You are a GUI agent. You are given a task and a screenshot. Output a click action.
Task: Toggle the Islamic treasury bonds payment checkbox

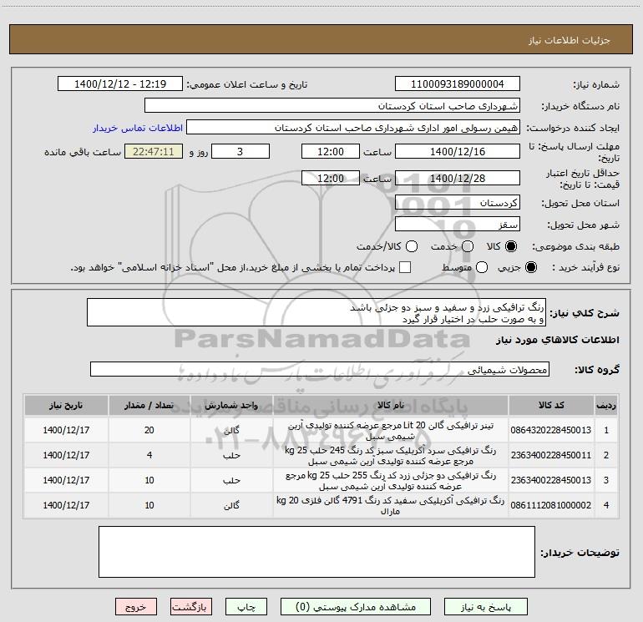pos(405,267)
